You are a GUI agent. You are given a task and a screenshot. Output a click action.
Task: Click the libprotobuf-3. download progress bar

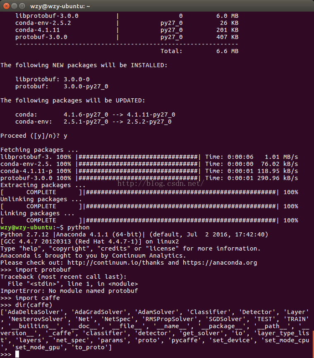click(x=138, y=157)
